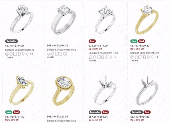
Task: Open the yellow gold marquise ring image
Action: click(x=22, y=91)
